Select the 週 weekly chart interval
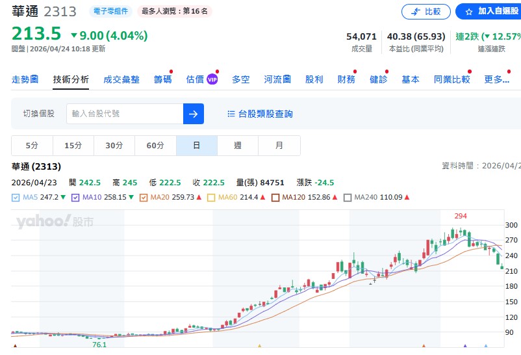 (238, 146)
